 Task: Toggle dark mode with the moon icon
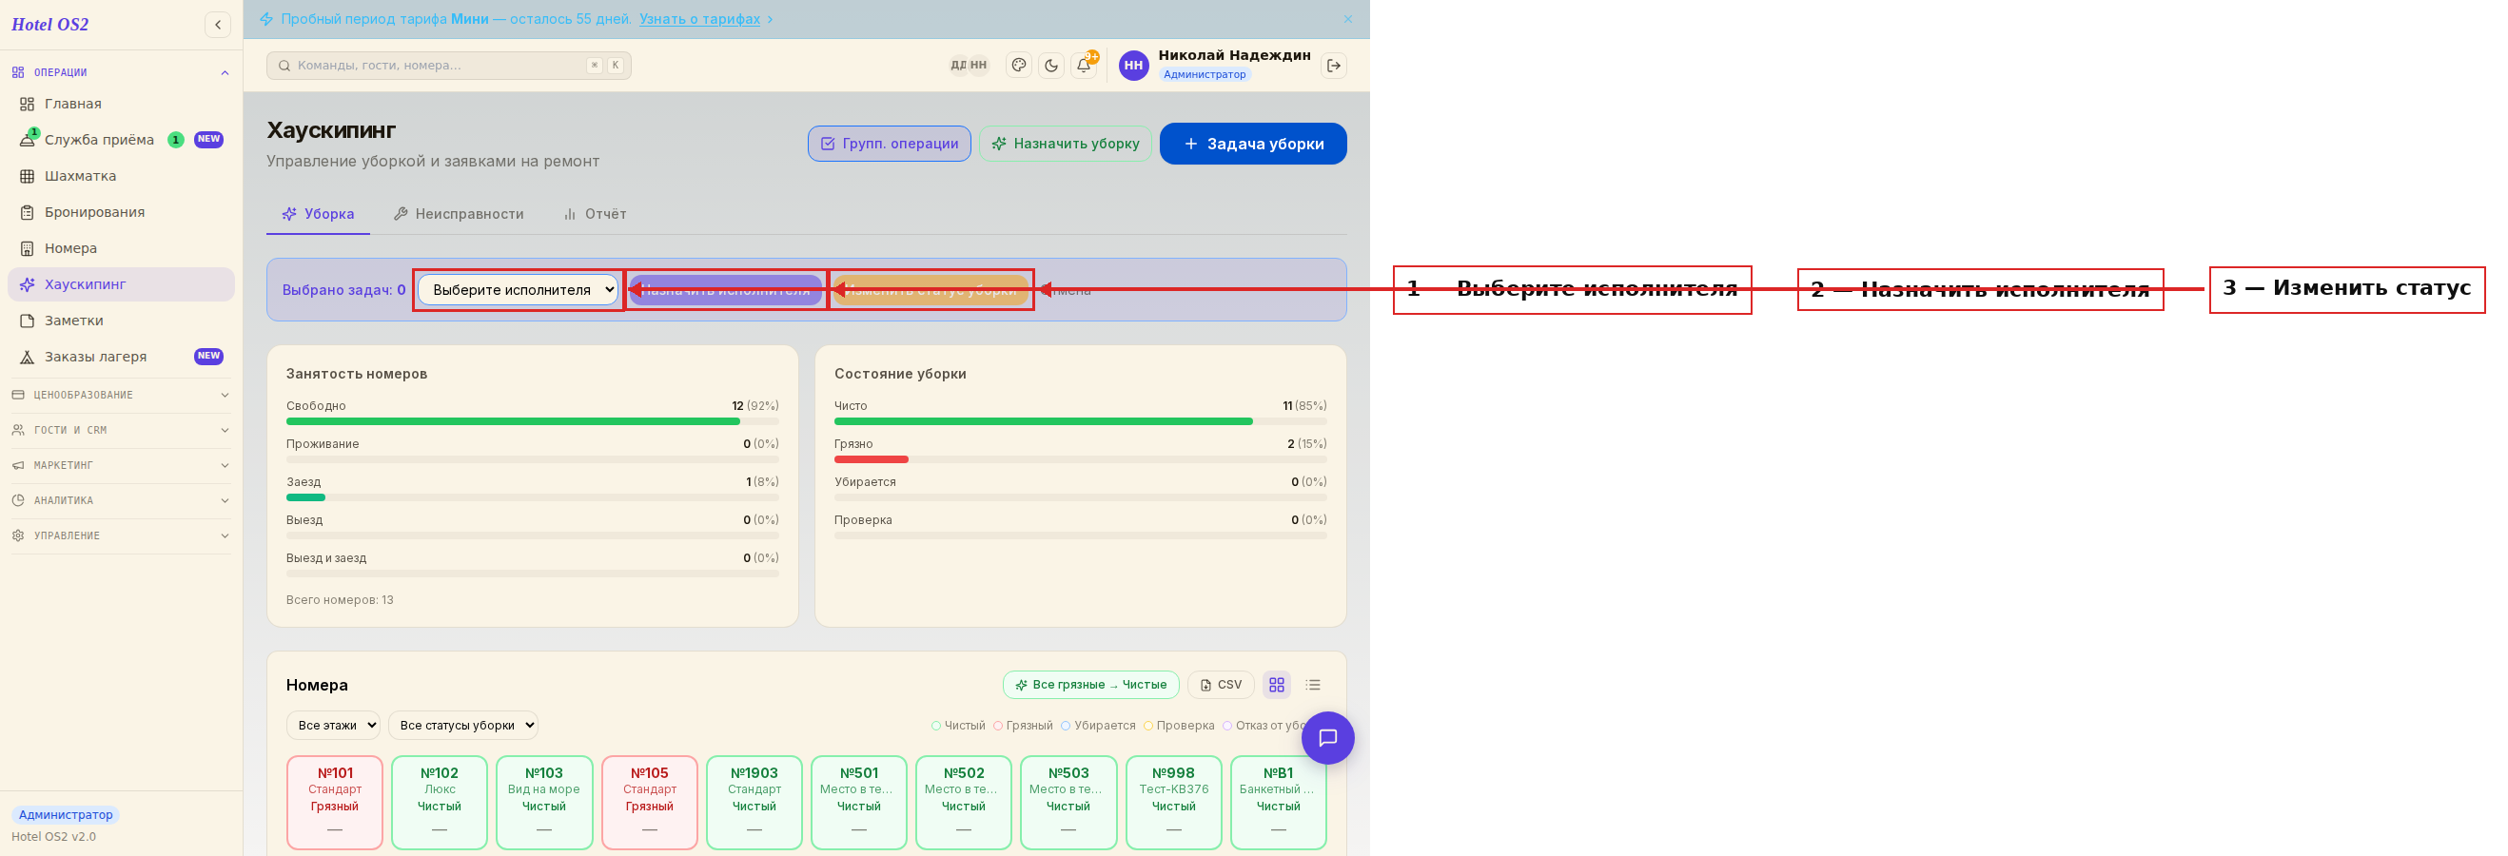tap(1050, 66)
